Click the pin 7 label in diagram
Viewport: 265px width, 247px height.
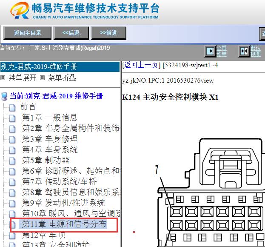[157, 169]
